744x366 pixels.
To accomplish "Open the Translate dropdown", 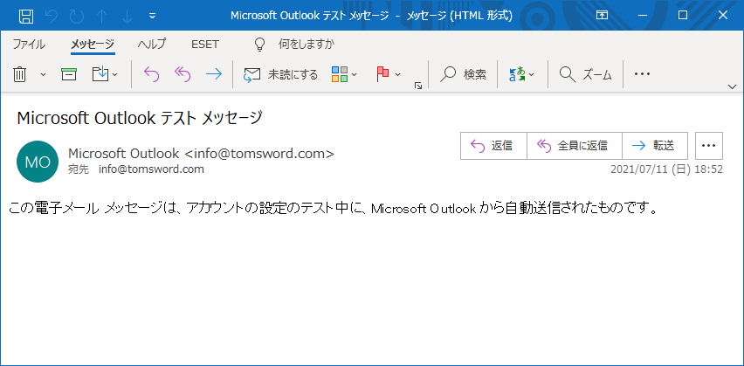I will coord(522,74).
